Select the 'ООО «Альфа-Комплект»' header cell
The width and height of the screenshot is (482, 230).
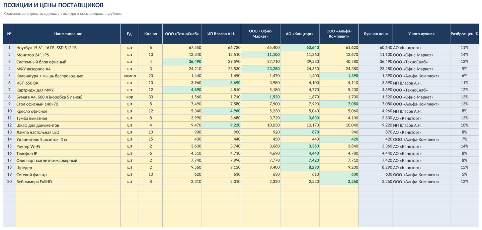339,34
